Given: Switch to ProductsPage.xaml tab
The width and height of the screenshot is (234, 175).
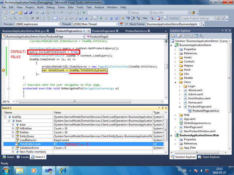Looking at the screenshot, I should [105, 31].
